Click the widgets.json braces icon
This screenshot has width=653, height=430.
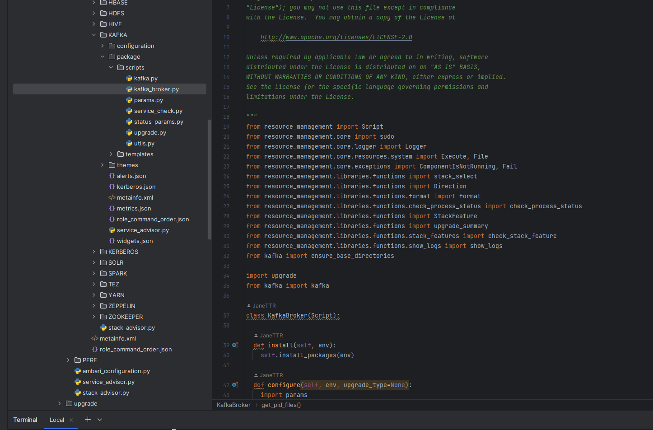pos(112,241)
